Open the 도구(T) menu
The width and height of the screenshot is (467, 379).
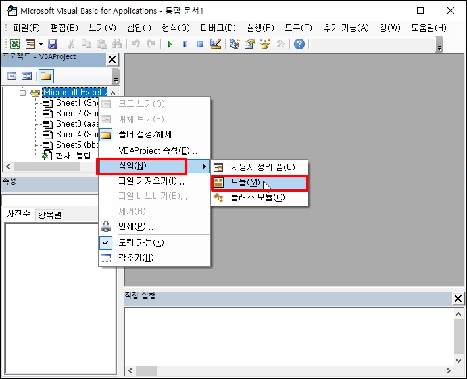[298, 28]
